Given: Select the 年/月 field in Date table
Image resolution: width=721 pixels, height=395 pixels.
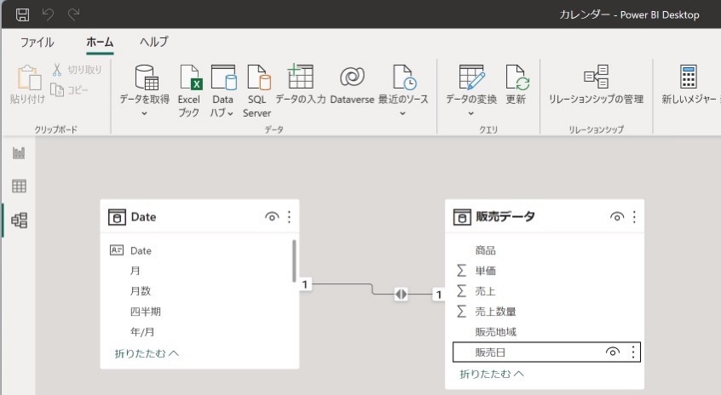Looking at the screenshot, I should (142, 332).
